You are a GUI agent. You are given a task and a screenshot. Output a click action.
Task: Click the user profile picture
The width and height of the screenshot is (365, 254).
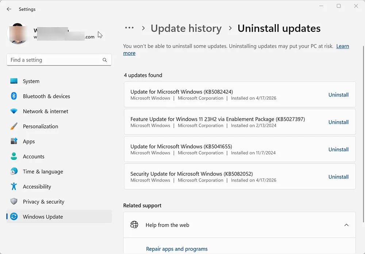(18, 33)
